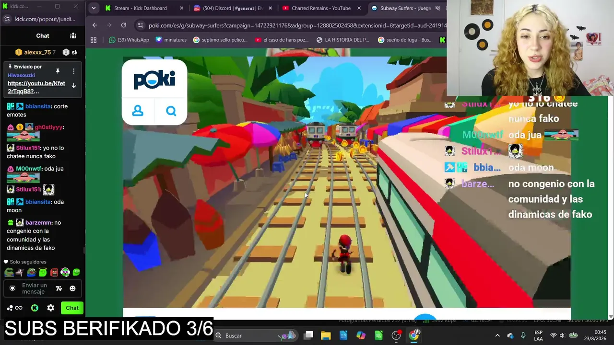The image size is (614, 345).
Task: Open the emoji picker in chat
Action: (72, 288)
